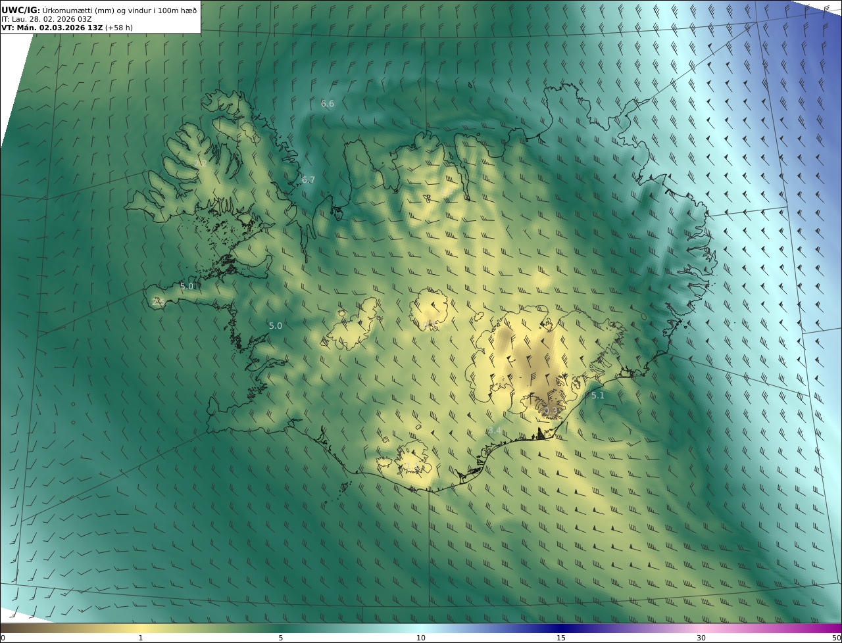This screenshot has height=643, width=842.
Task: Click the colorbar tick label 10
Action: click(421, 638)
